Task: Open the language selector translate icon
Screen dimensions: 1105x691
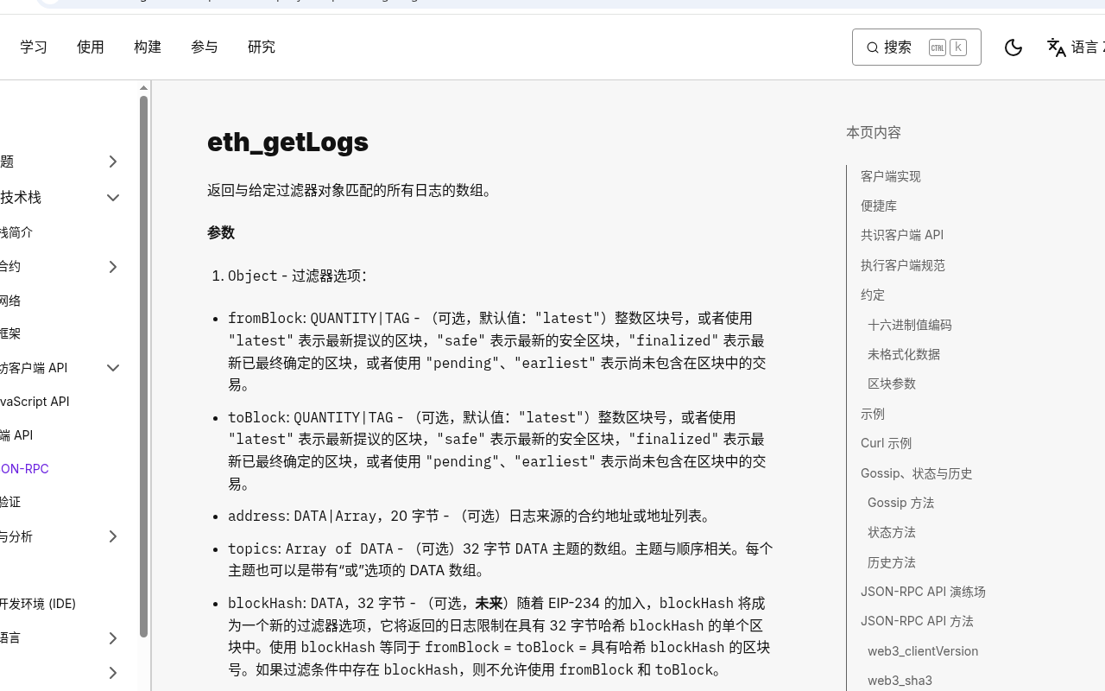Action: [x=1056, y=48]
